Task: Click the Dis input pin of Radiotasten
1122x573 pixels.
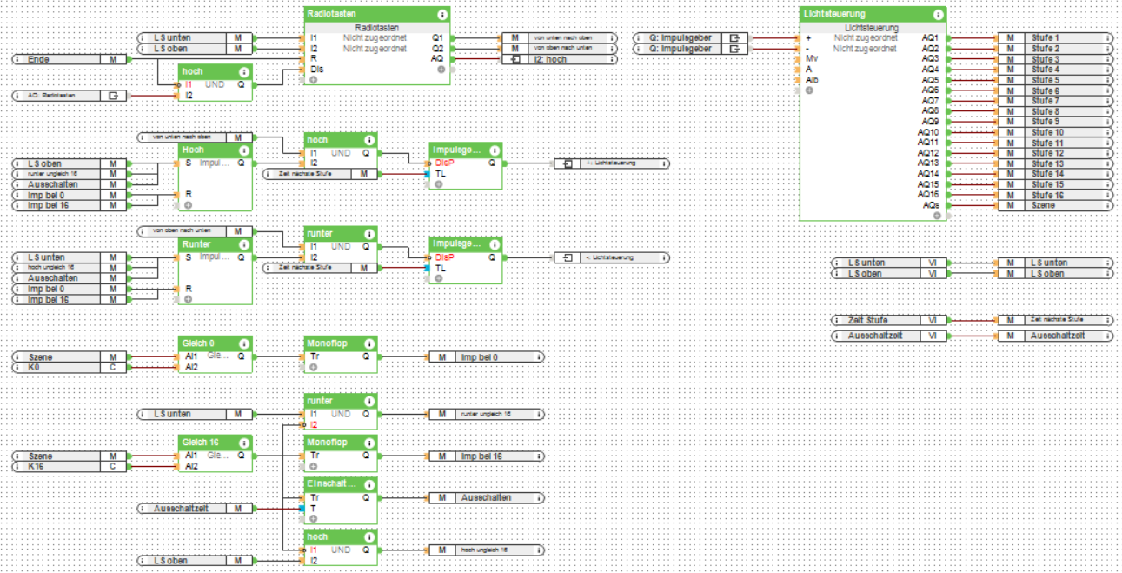Action: (x=316, y=69)
